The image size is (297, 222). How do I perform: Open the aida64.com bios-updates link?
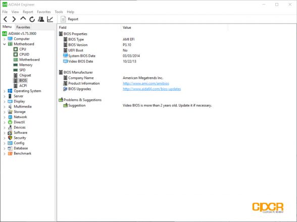point(152,89)
